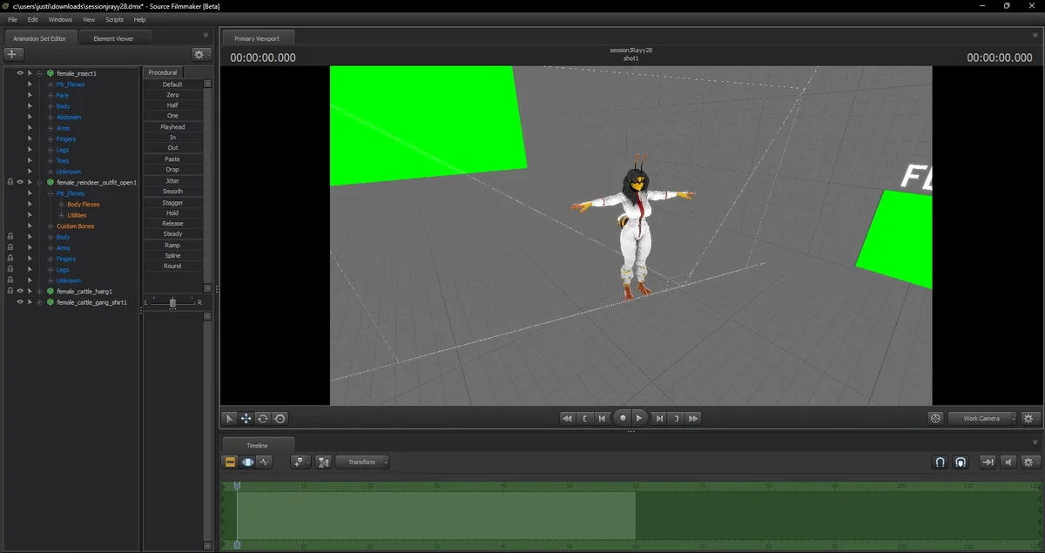Apply the Jitter procedural preset
The image size is (1045, 553).
coord(172,181)
